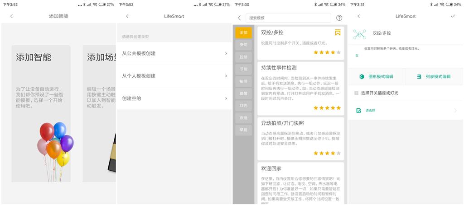
Task: Choose 从公共模板创建
Action: tap(174, 53)
